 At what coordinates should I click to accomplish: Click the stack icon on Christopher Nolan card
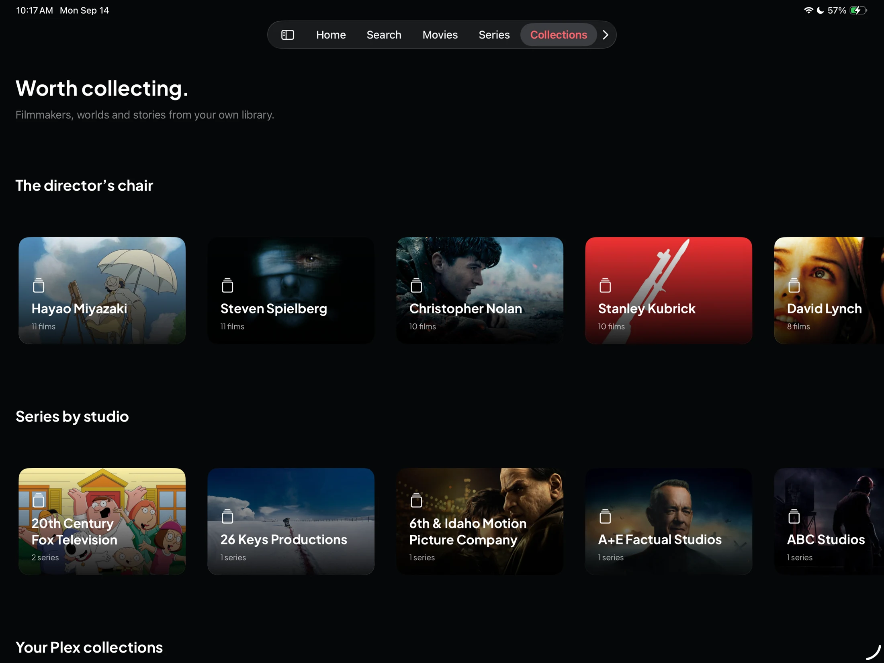(416, 285)
